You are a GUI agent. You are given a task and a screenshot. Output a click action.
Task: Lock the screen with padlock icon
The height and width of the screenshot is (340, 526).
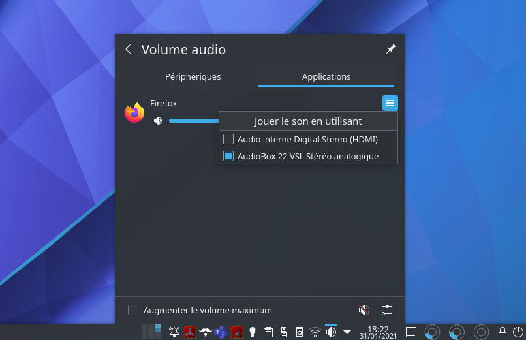pos(503,332)
